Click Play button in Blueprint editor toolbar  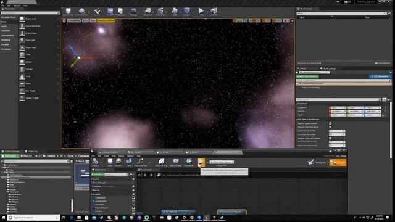(201, 162)
